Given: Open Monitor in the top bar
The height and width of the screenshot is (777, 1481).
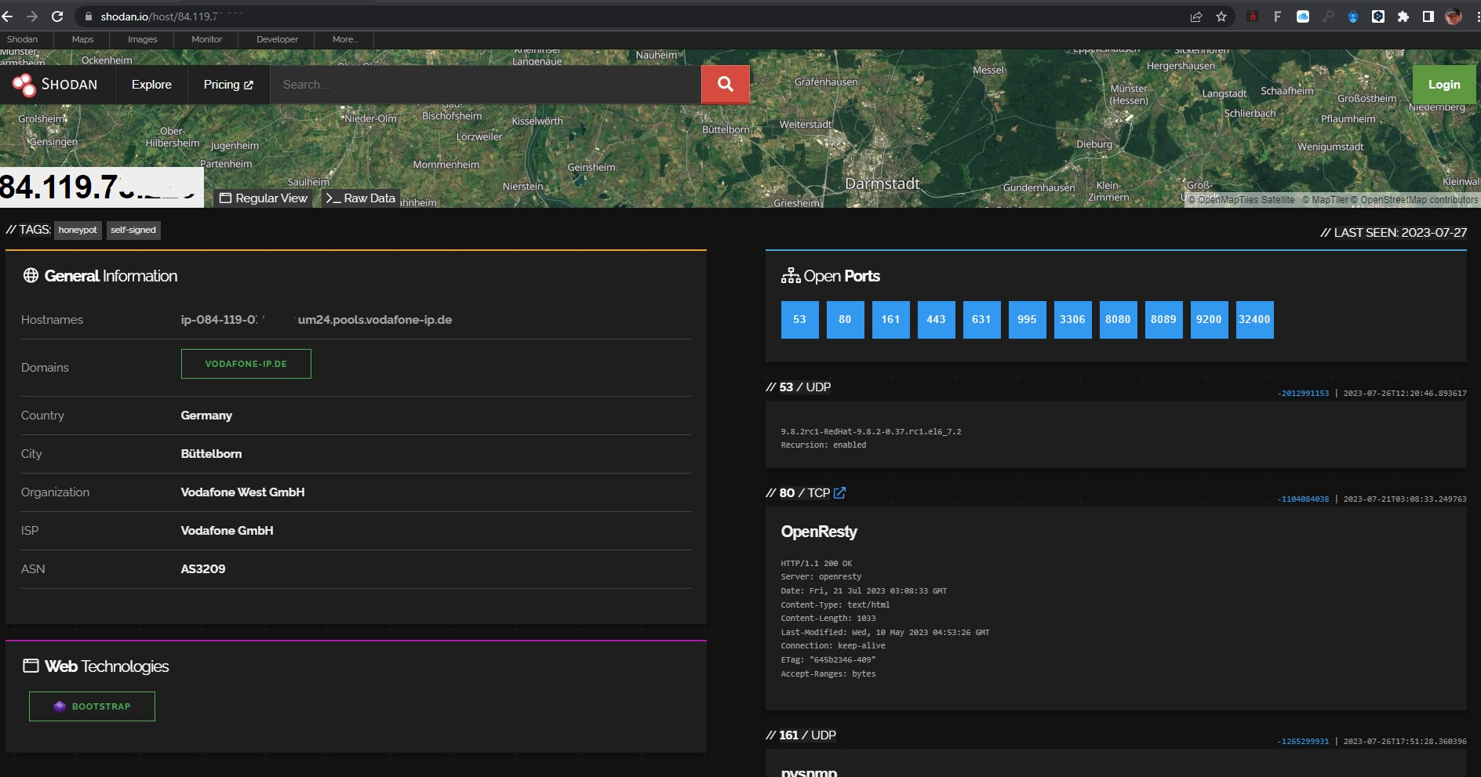Looking at the screenshot, I should (207, 39).
